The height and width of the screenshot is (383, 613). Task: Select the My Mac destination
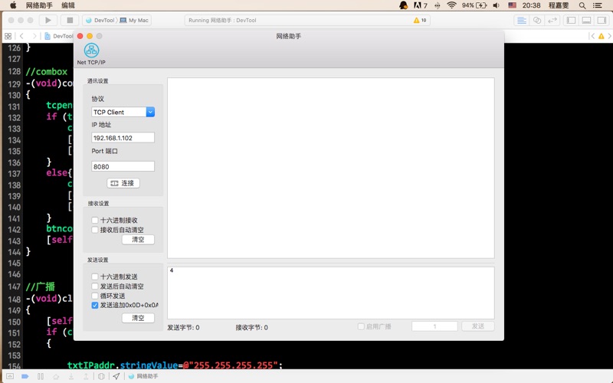pyautogui.click(x=134, y=21)
